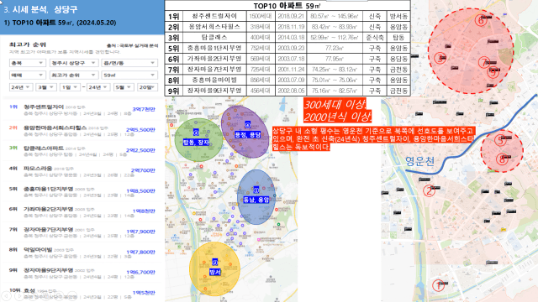The image size is (538, 302).
Task: Click price 2억5,500만 of 2위 listing
Action: [x=140, y=130]
